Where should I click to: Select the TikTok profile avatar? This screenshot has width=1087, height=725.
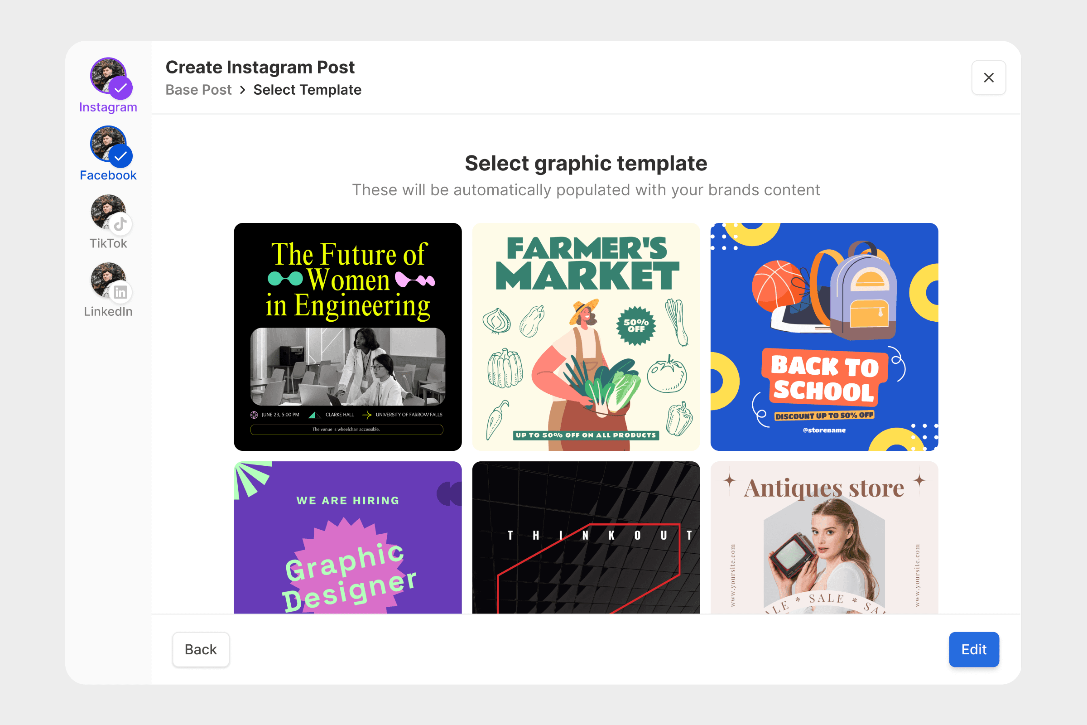pyautogui.click(x=108, y=212)
